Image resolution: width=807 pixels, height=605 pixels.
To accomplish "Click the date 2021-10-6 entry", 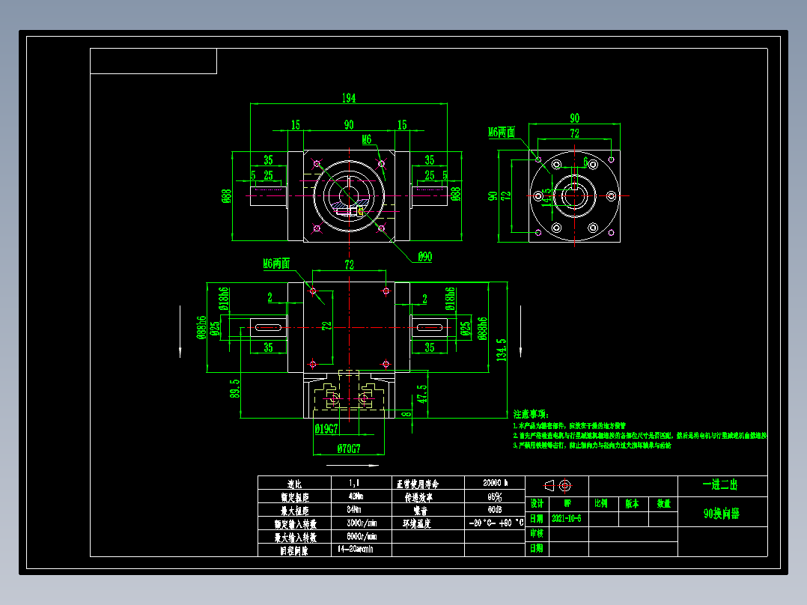I will point(565,518).
